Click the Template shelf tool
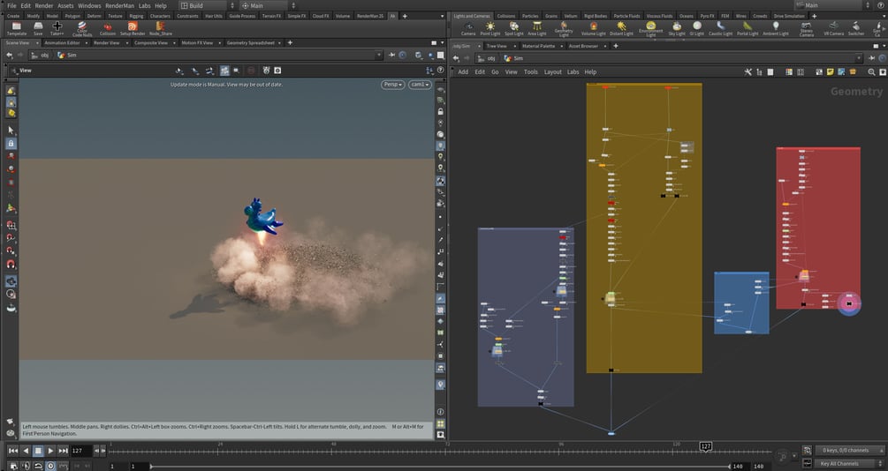 17,29
